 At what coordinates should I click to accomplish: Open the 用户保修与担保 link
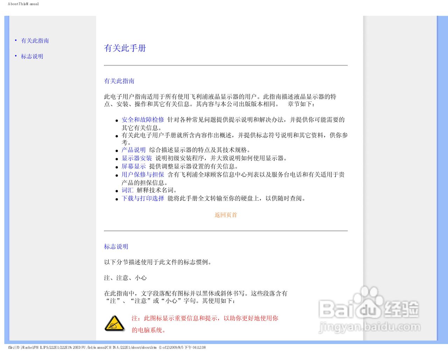(143, 174)
